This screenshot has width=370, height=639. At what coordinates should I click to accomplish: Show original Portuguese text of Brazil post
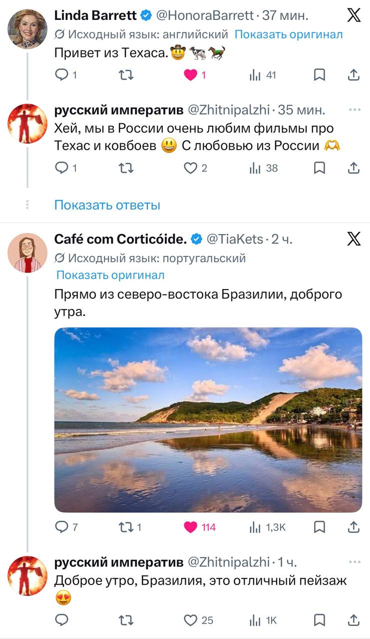point(110,275)
